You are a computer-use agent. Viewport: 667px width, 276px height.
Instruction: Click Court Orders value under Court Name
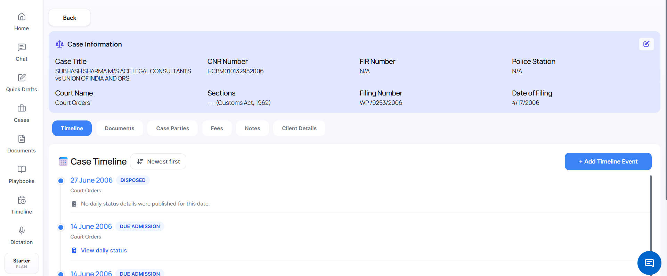pyautogui.click(x=73, y=103)
